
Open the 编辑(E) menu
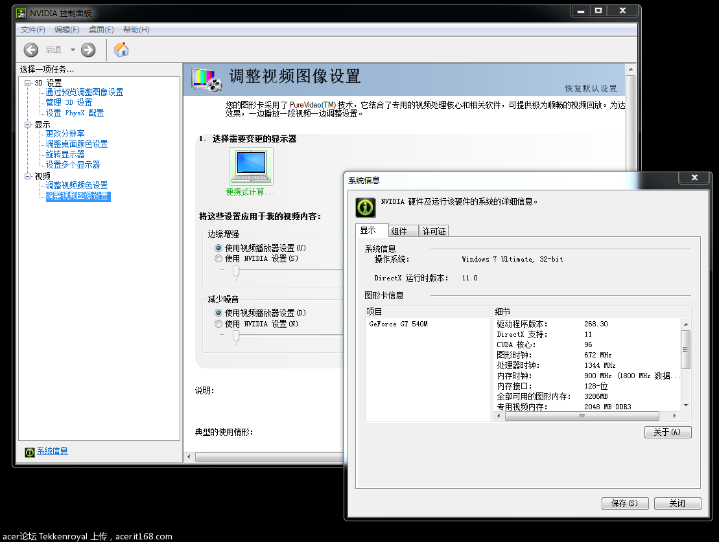pos(67,30)
